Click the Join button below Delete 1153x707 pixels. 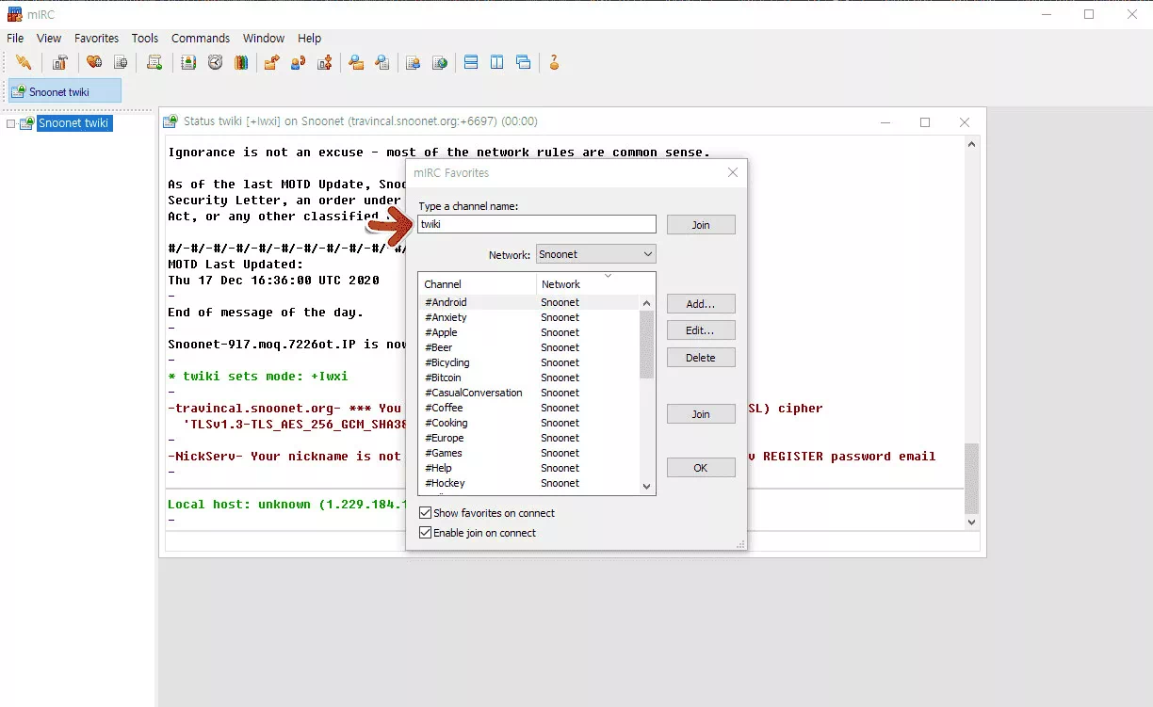coord(701,414)
